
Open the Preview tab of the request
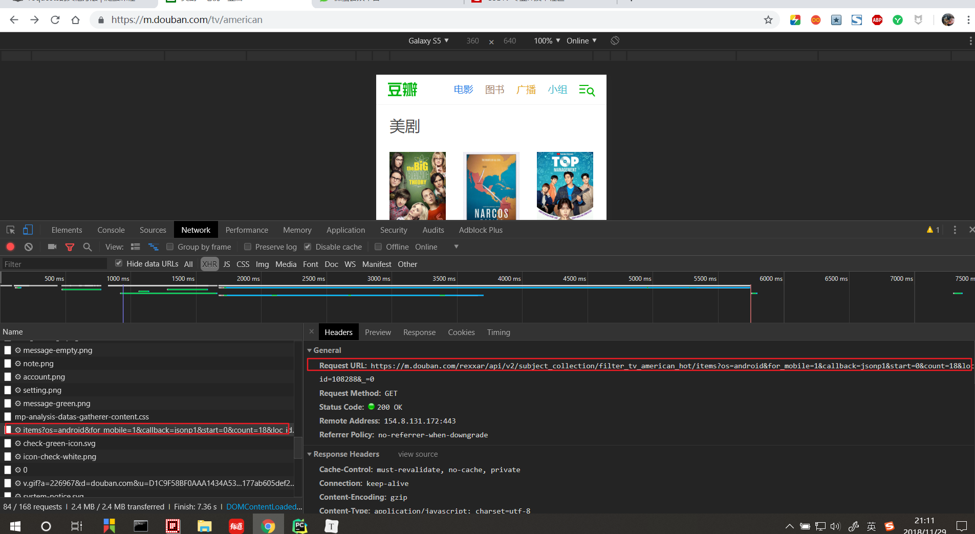[x=378, y=332]
